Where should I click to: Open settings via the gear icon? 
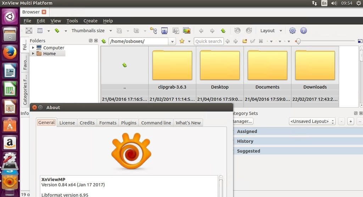[x=292, y=30]
